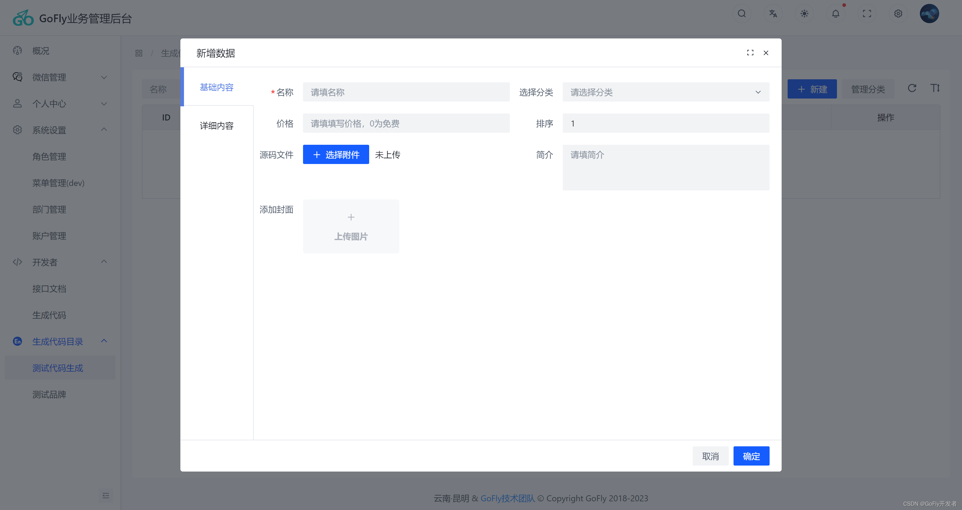Click the 未上传 status text
This screenshot has width=962, height=510.
tap(388, 154)
